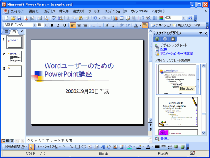
Task: Open the AutoShapes menu dropdown
Action: pos(49,147)
